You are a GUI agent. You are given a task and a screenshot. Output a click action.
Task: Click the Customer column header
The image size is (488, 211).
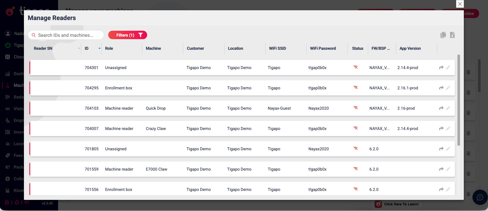tap(195, 48)
